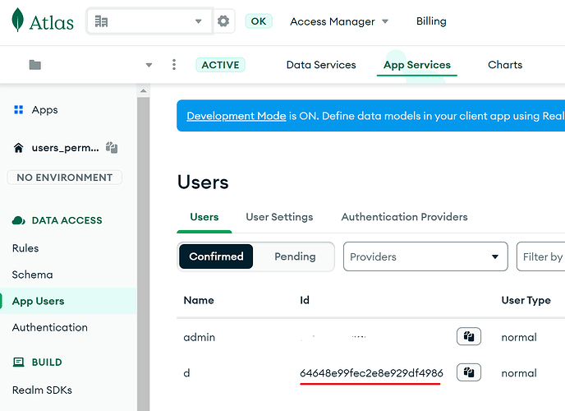Open Billing page
This screenshot has width=565, height=411.
coord(431,21)
